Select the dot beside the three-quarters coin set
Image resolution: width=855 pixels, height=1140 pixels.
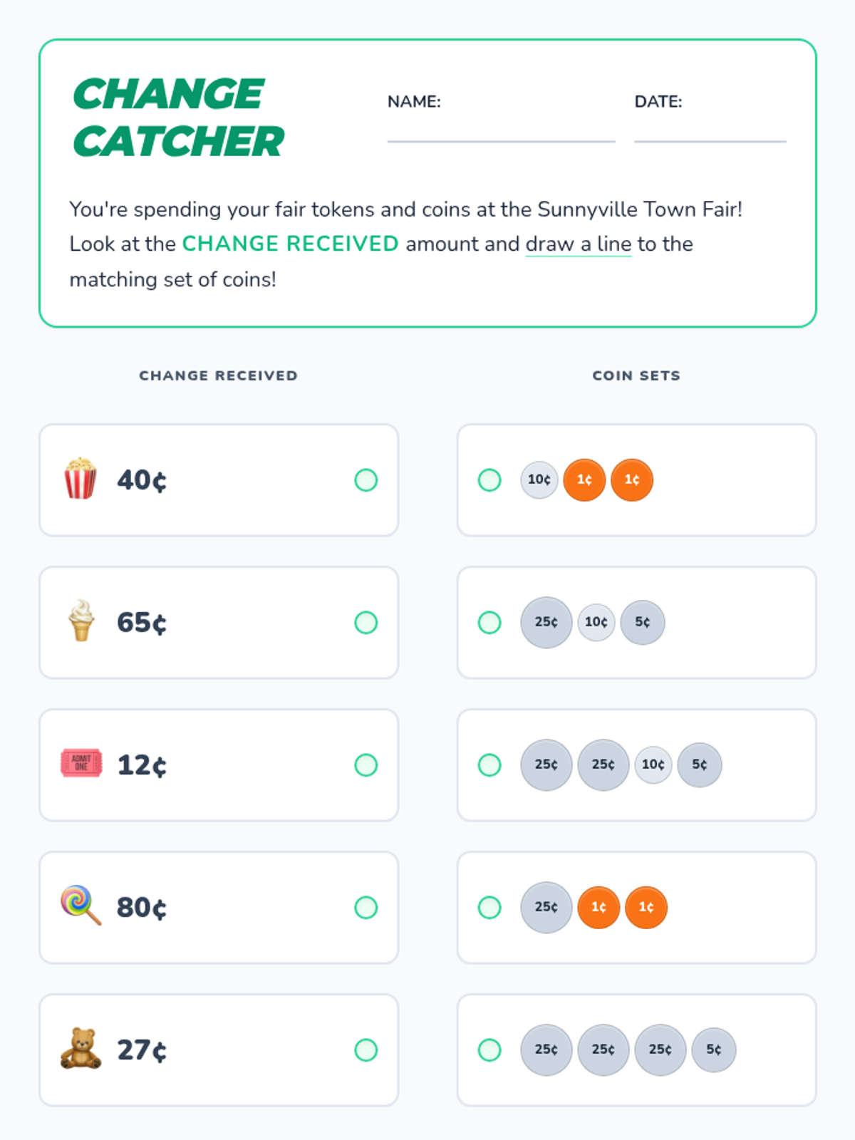click(x=489, y=1050)
